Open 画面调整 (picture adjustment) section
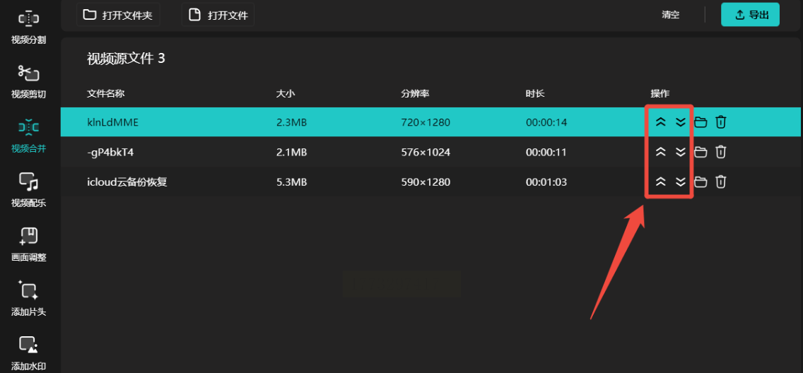The height and width of the screenshot is (373, 803). pos(28,244)
